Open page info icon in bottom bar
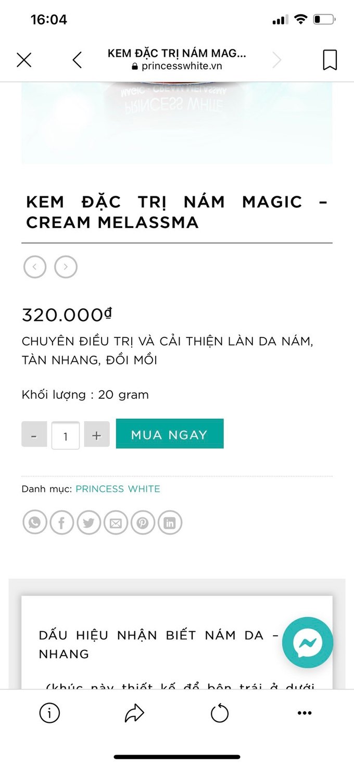Screen dimensions: 354x766 click(x=49, y=713)
